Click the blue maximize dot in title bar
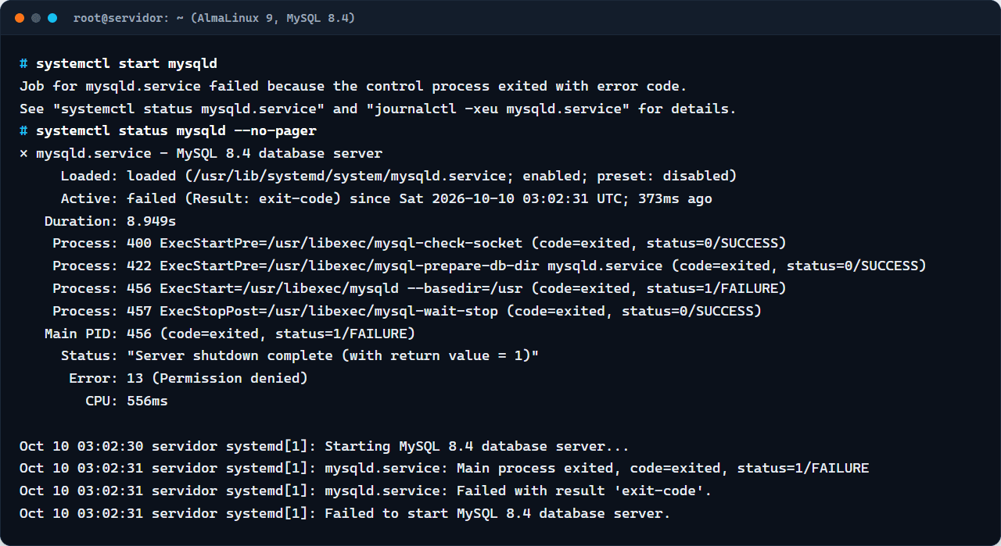 coord(52,18)
